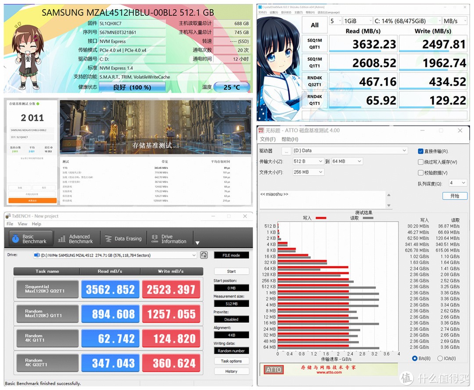The height and width of the screenshot is (390, 474).
Task: Enable 校验数据 checkbox in ATTO
Action: click(x=420, y=173)
